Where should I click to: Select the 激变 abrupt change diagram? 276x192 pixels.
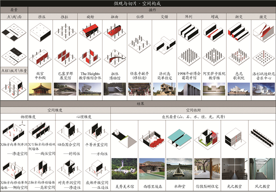[263, 31]
